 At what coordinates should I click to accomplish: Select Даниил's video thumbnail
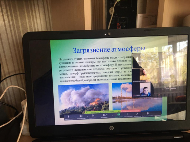[145, 90]
